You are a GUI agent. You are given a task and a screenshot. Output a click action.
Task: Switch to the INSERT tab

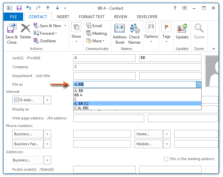click(63, 17)
